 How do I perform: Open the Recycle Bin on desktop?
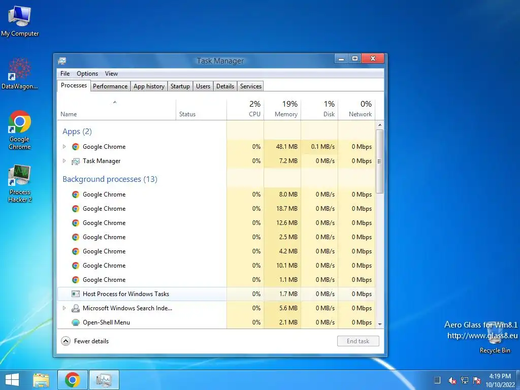tap(495, 338)
